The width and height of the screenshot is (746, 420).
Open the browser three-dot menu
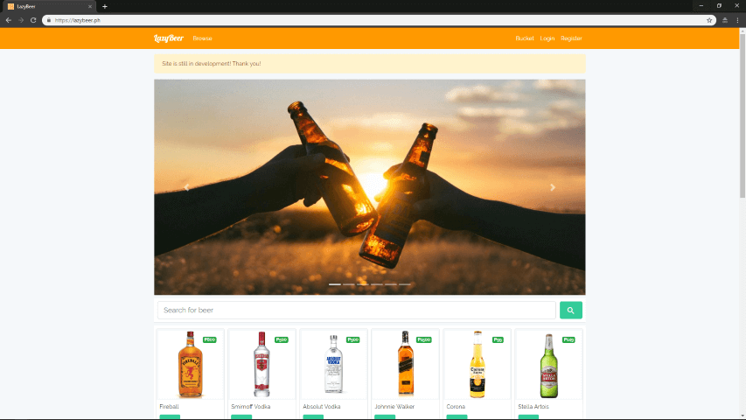coord(737,20)
